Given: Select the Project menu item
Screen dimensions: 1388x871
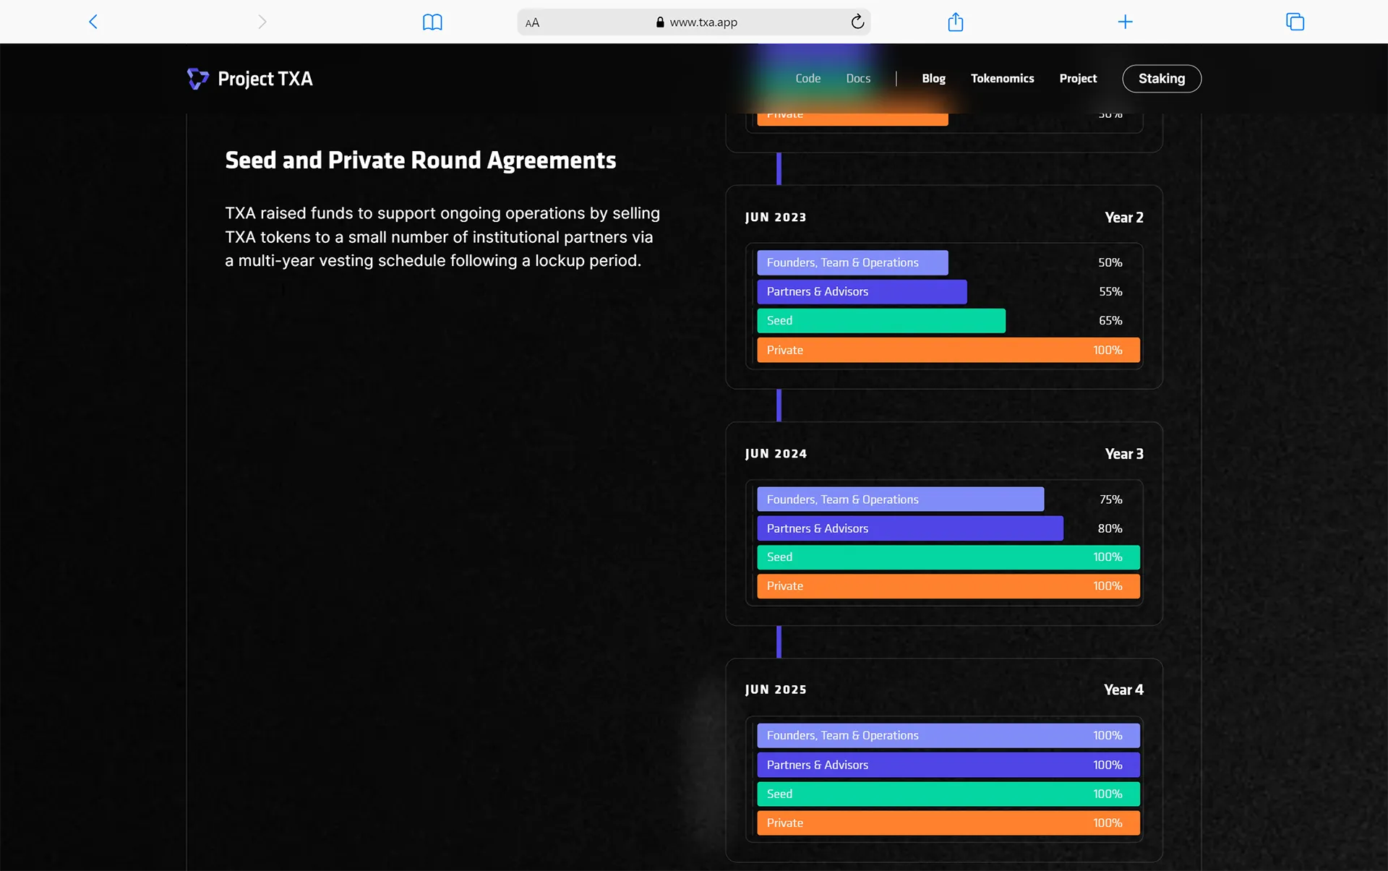Looking at the screenshot, I should (x=1078, y=78).
